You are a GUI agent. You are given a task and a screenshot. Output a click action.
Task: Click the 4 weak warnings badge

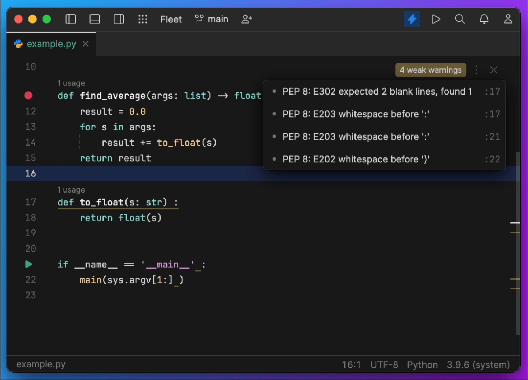431,70
